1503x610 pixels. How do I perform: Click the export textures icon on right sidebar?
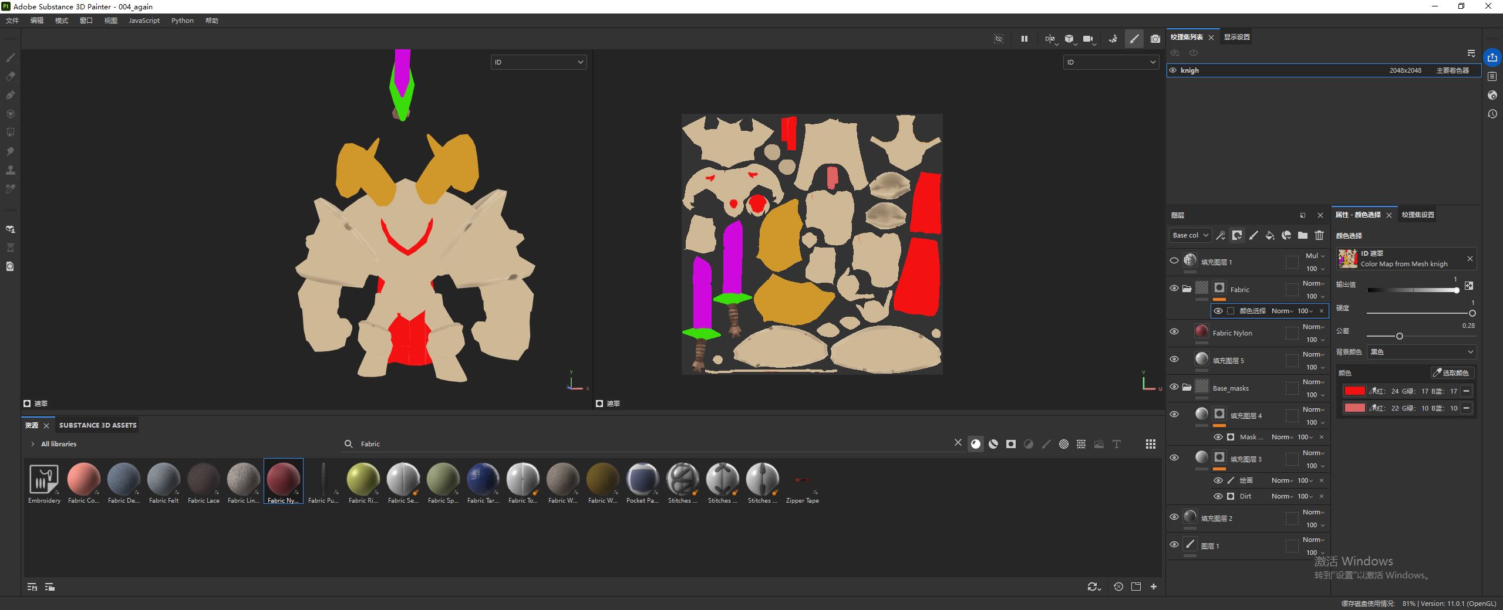pyautogui.click(x=1492, y=57)
